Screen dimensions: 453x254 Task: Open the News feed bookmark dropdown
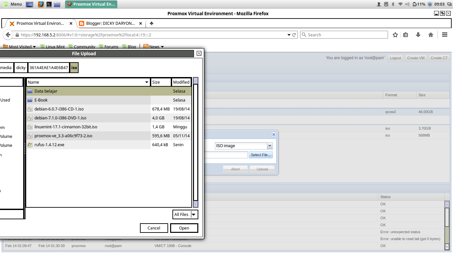tap(154, 47)
